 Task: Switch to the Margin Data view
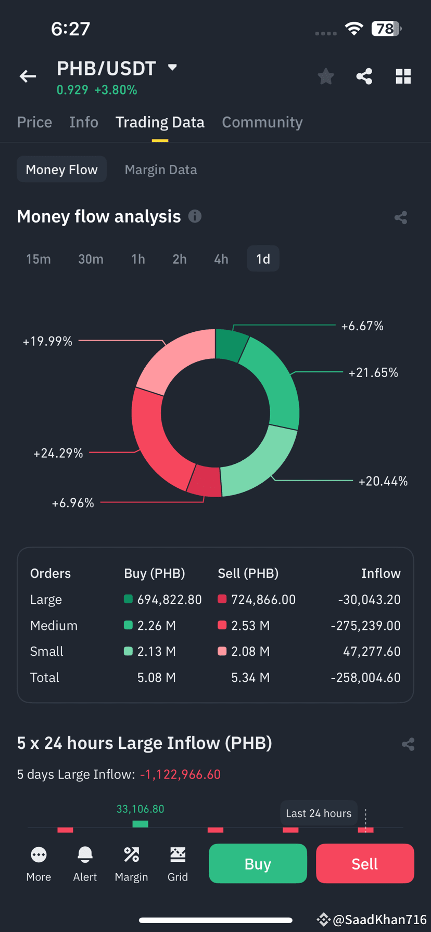pyautogui.click(x=161, y=170)
